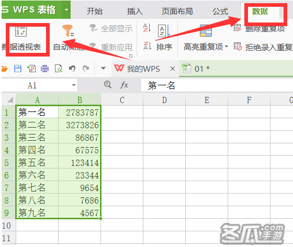This screenshot has height=247, width=293.
Task: Click the Print icon in quick toolbar
Action: 45,69
